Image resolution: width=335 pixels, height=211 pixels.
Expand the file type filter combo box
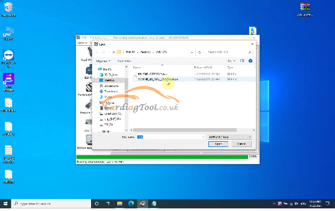coord(229,136)
